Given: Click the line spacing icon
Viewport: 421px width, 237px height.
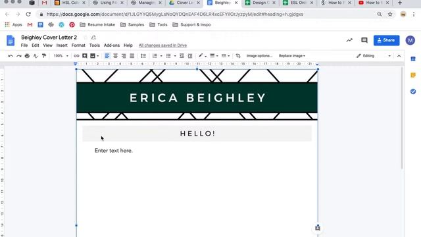Looking at the screenshot, I should tap(143, 56).
